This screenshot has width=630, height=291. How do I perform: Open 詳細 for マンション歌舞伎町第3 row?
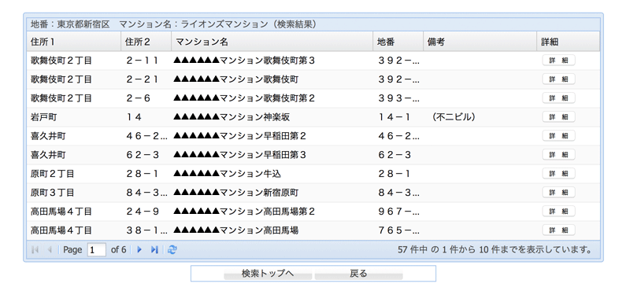point(558,61)
